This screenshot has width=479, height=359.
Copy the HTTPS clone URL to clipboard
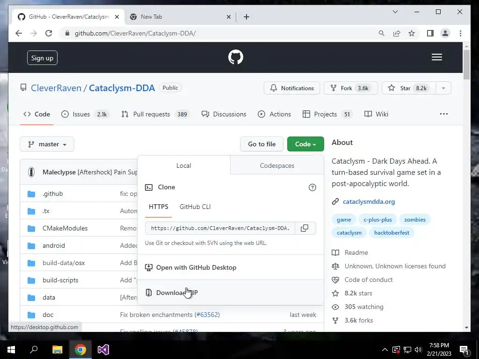click(x=305, y=228)
